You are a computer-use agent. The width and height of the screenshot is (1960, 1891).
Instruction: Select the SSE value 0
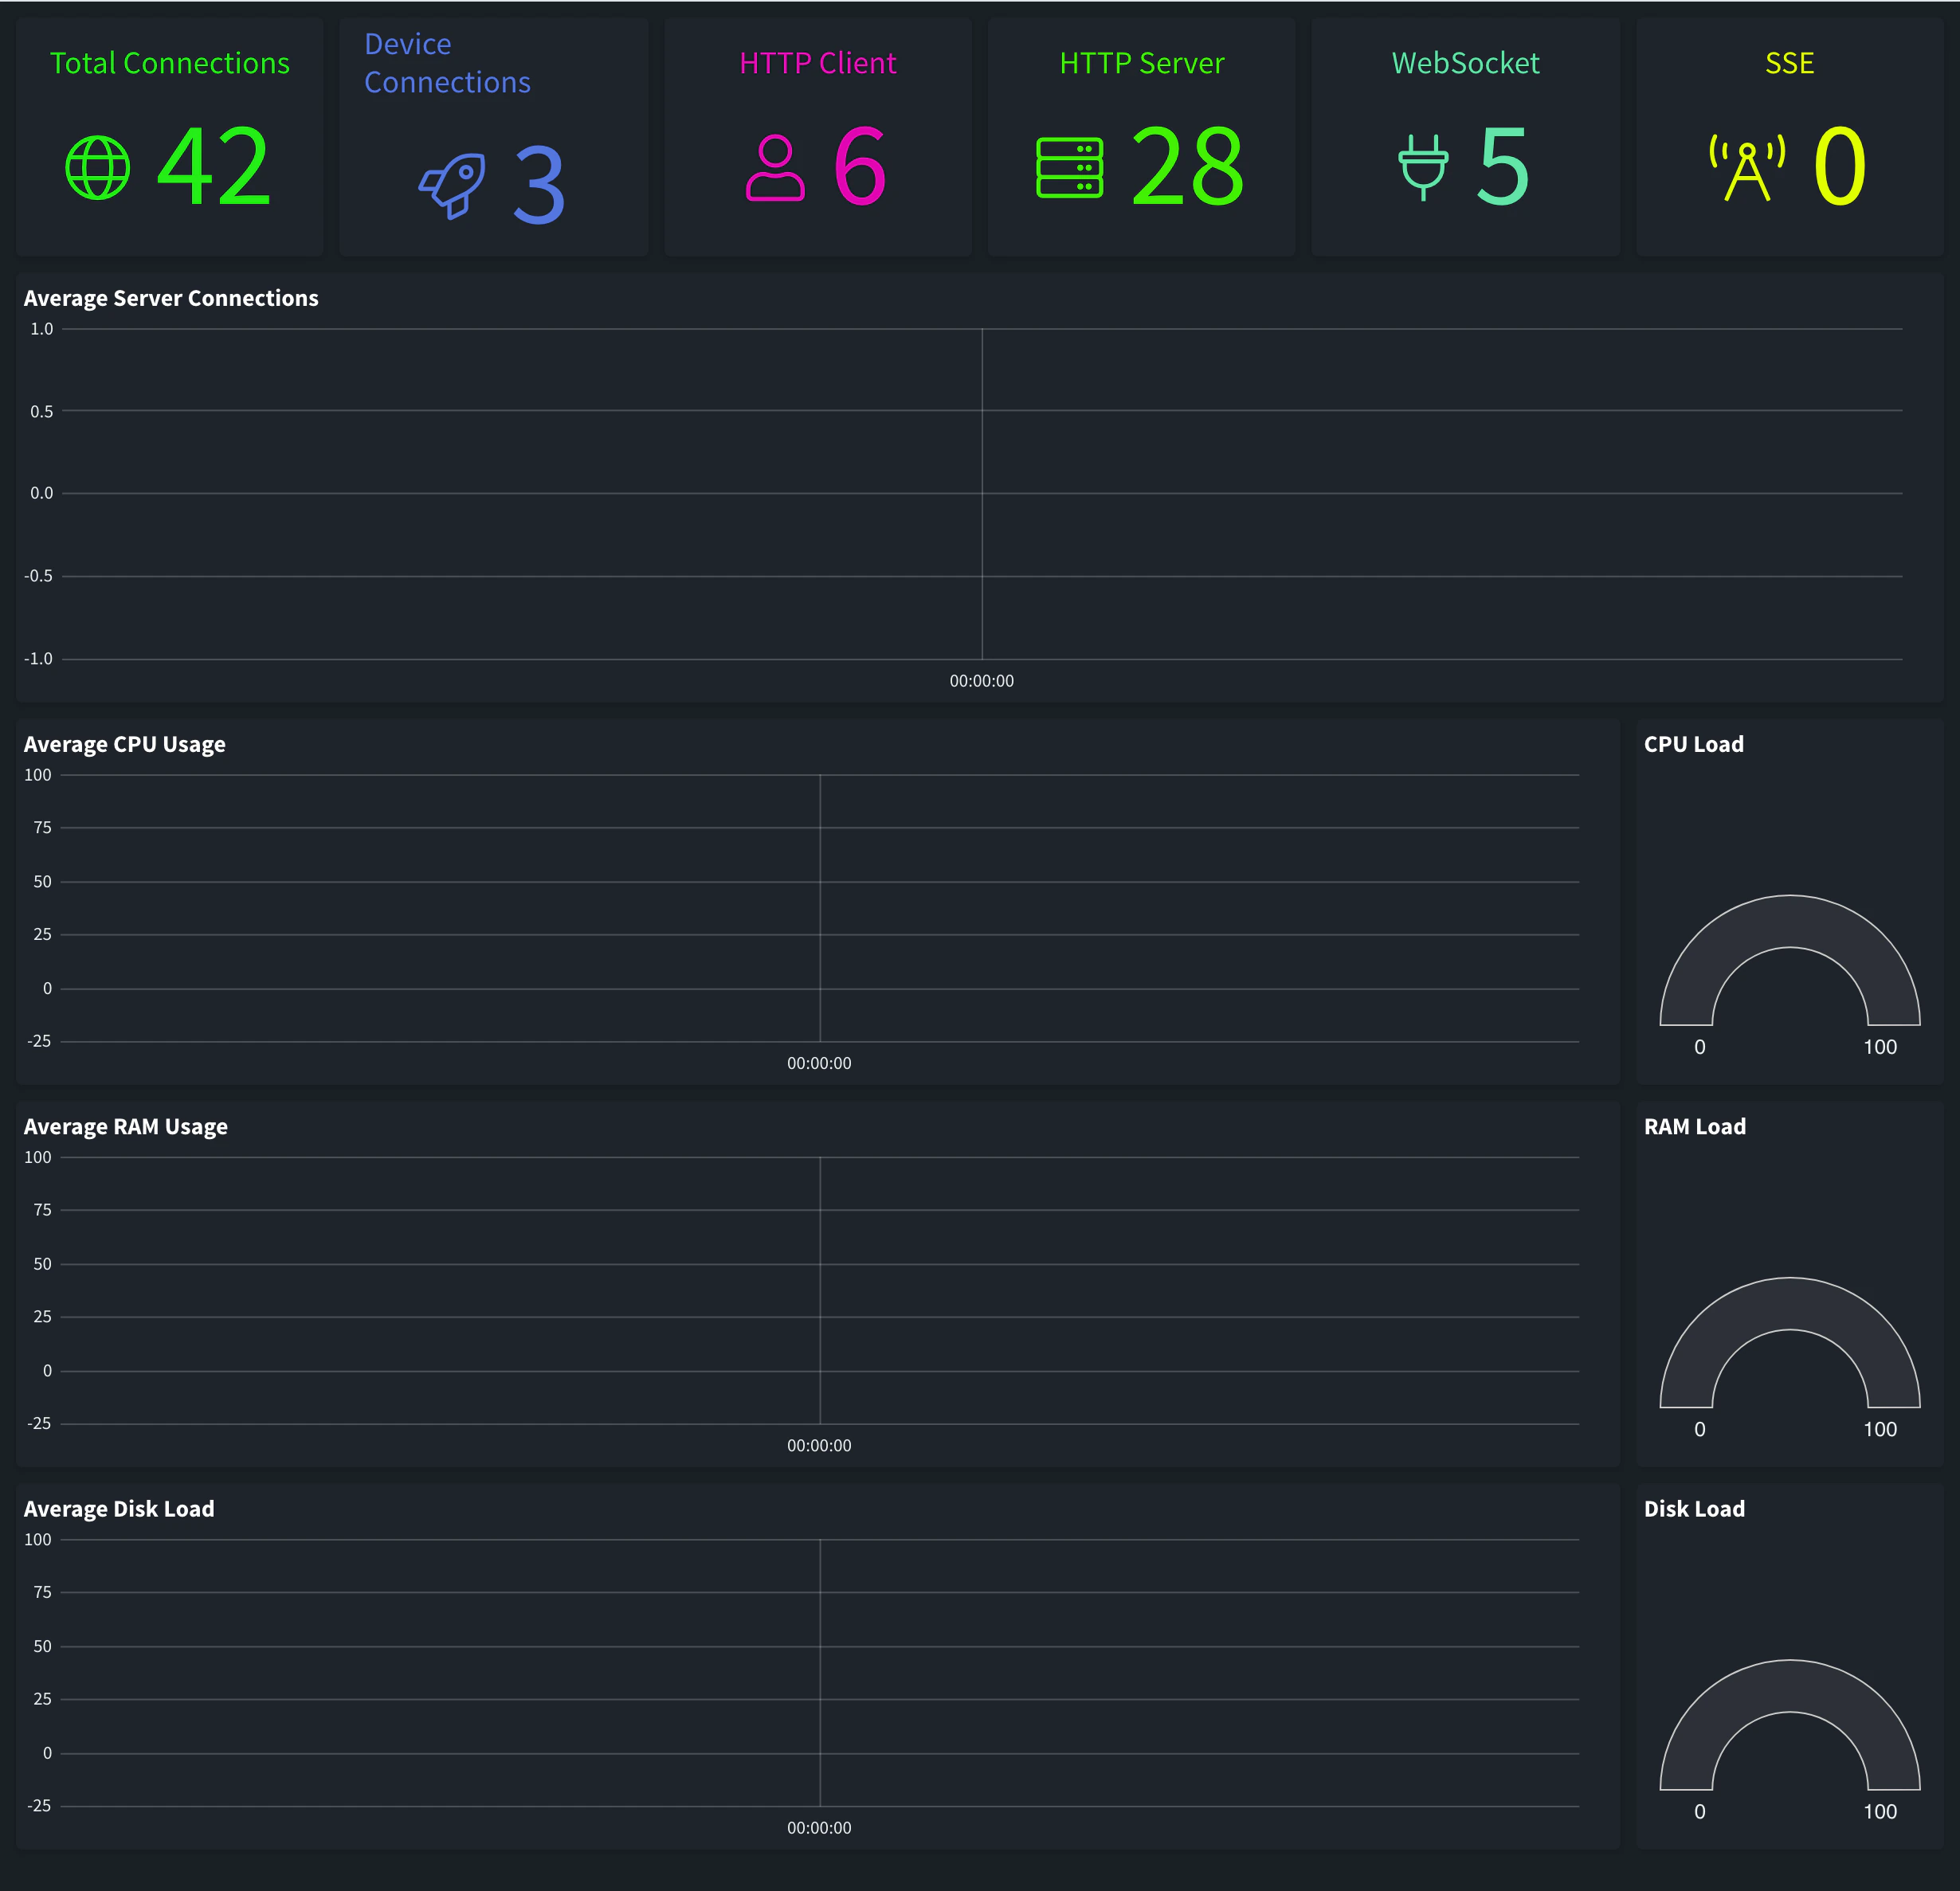coord(1840,167)
